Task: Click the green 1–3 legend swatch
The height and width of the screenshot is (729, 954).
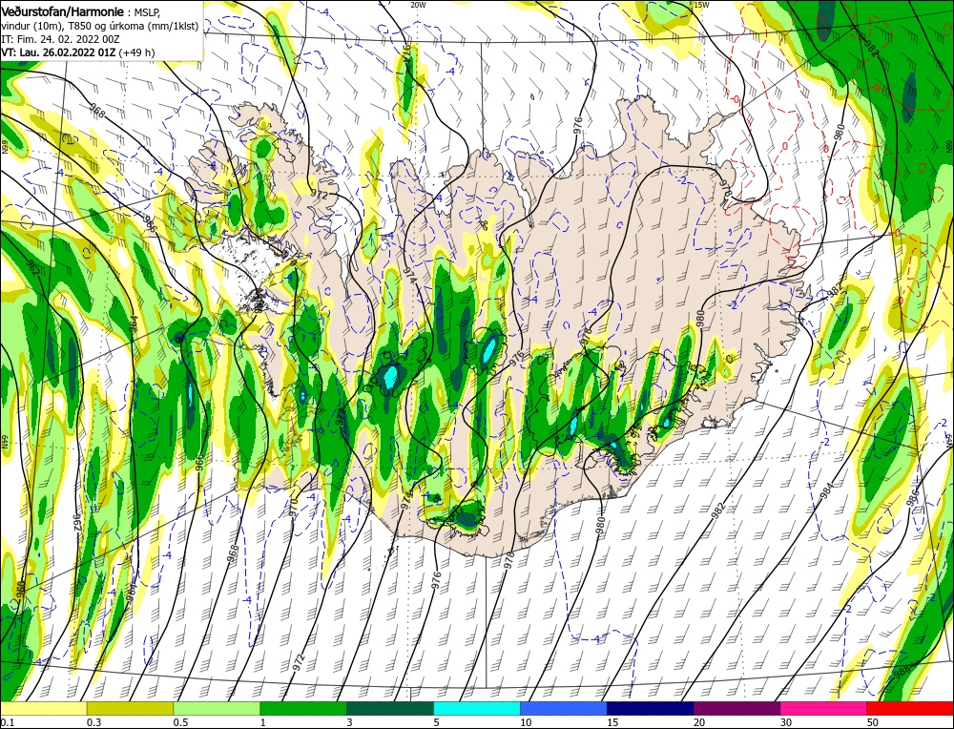Action: pyautogui.click(x=303, y=708)
